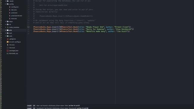Expand the node_modules folder arrow

pos(5,27)
